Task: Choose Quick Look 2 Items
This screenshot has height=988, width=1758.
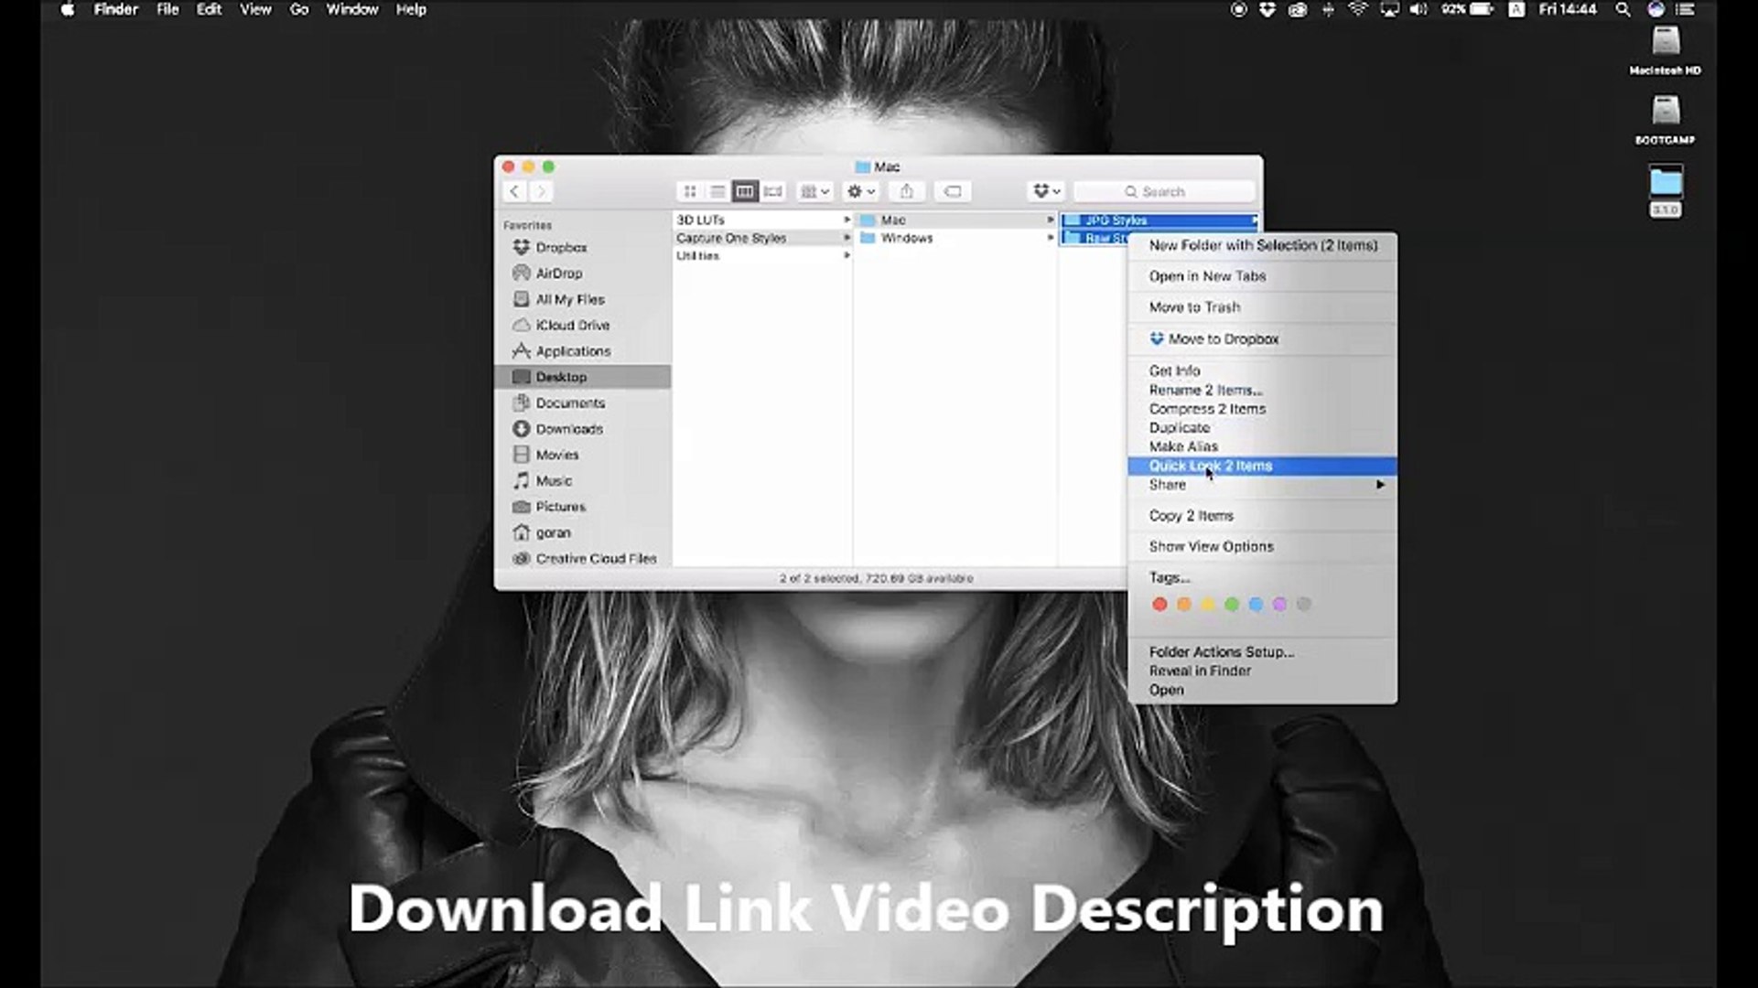Action: pyautogui.click(x=1211, y=466)
